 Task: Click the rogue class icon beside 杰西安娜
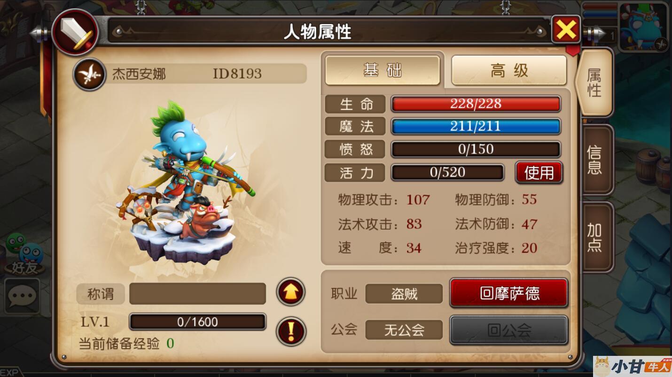click(89, 74)
